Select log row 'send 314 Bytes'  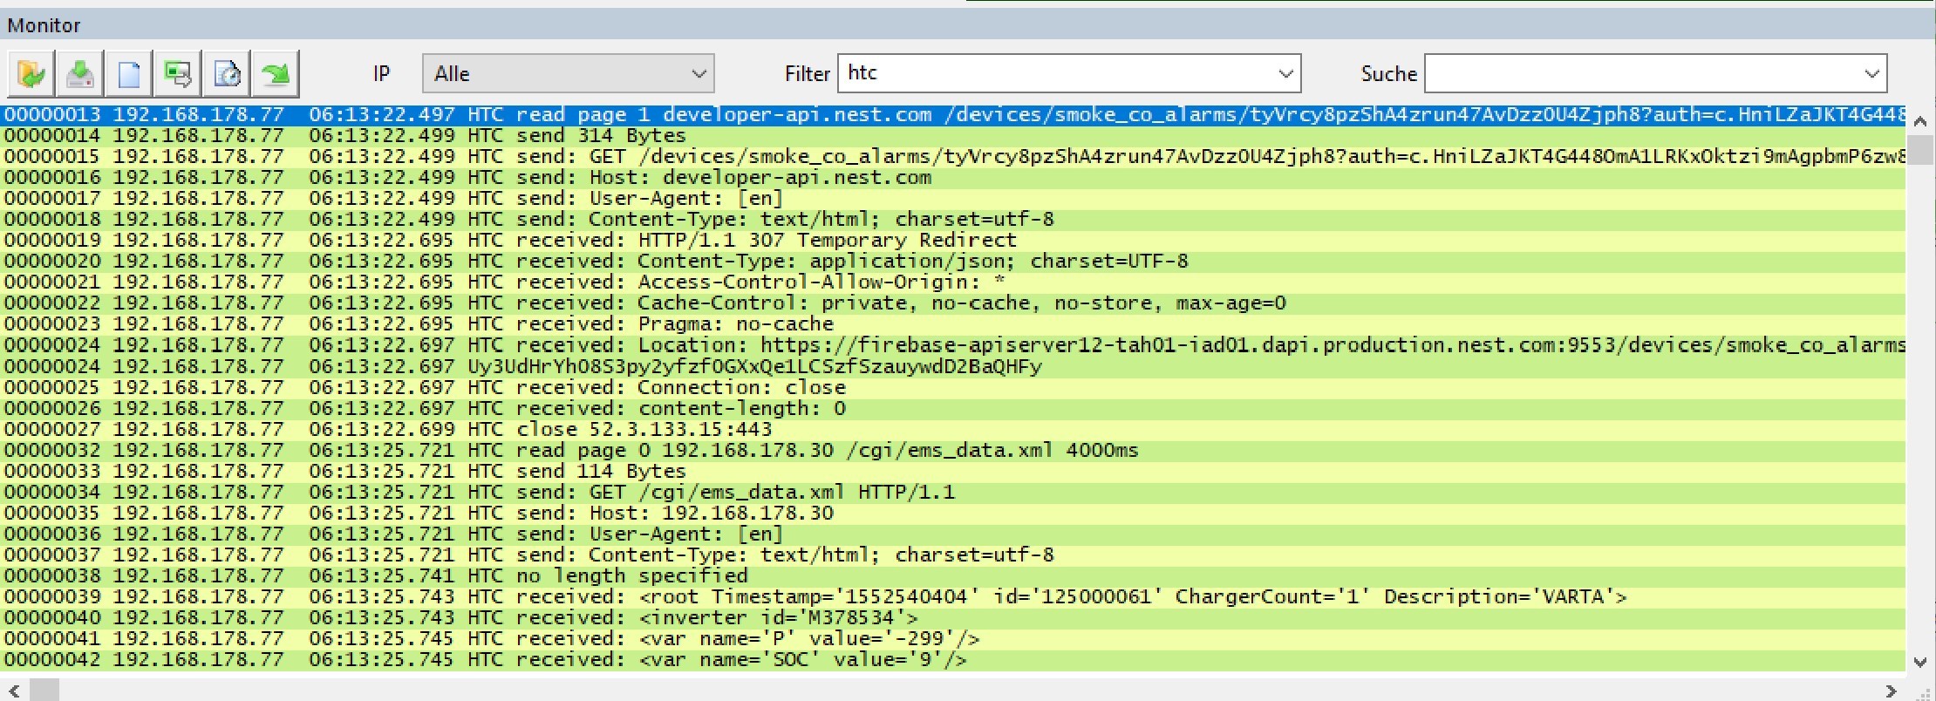[953, 136]
